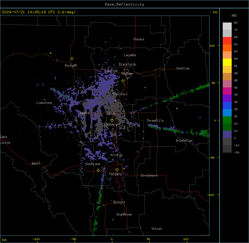Click the Stettler city label
Screen dimensions: 249x243
[183, 68]
